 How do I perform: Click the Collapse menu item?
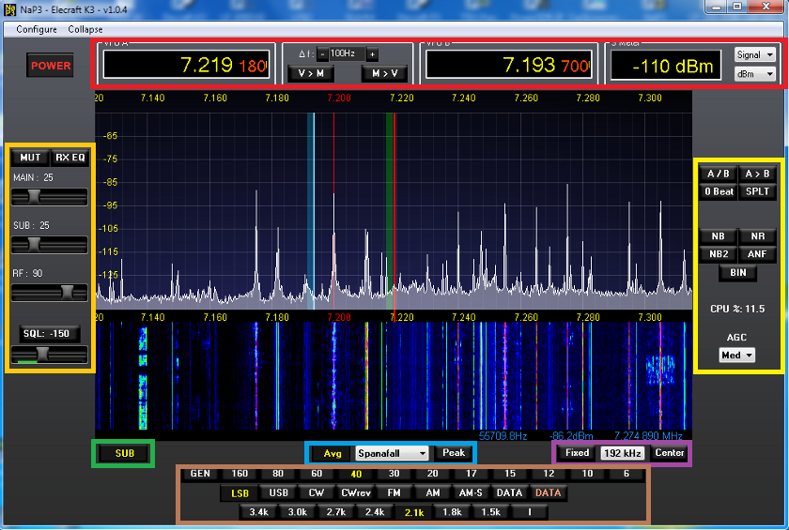coord(85,29)
